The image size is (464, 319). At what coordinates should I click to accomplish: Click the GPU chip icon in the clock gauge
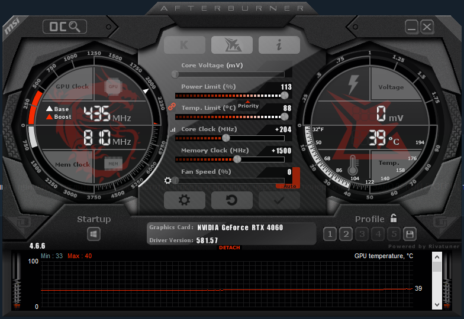(113, 86)
